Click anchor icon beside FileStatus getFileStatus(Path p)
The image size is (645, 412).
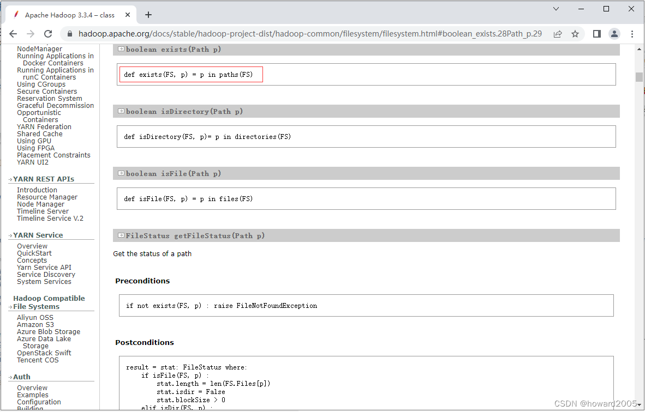click(x=121, y=235)
